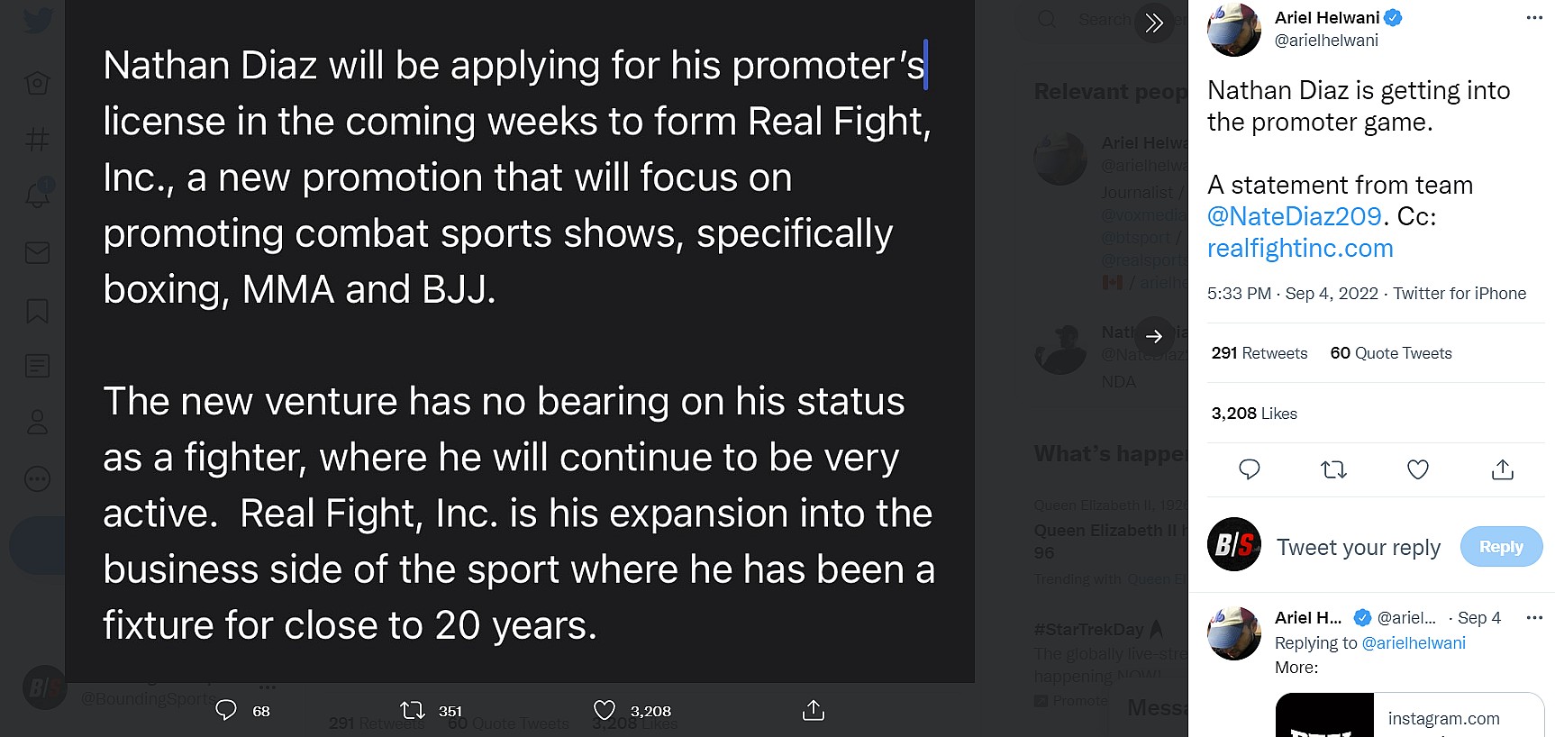Open Messages envelope in sidebar
This screenshot has width=1555, height=737.
click(38, 253)
